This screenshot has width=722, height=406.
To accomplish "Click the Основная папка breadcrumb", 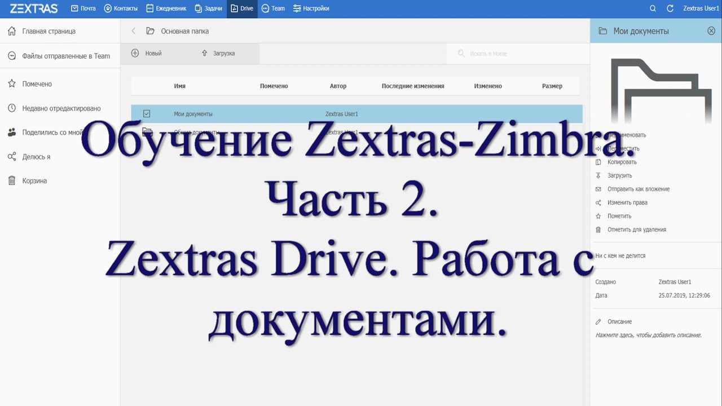I will [x=184, y=31].
